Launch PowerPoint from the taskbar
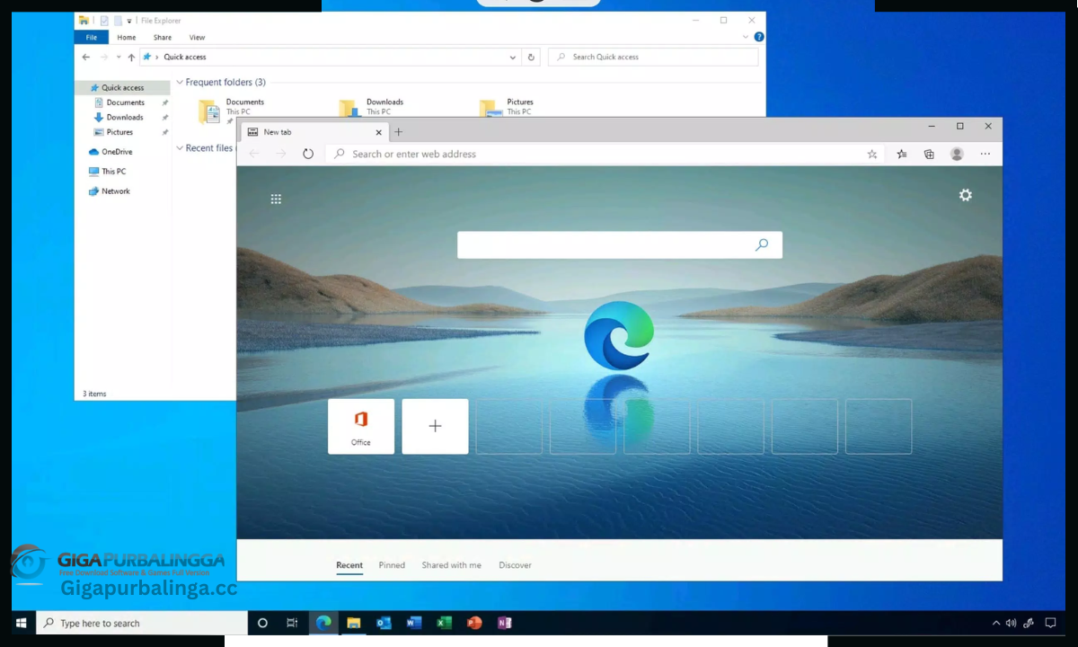The image size is (1078, 647). (x=474, y=623)
